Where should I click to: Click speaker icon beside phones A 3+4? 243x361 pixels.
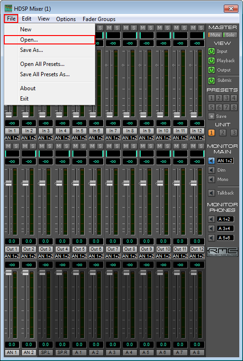tap(211, 228)
